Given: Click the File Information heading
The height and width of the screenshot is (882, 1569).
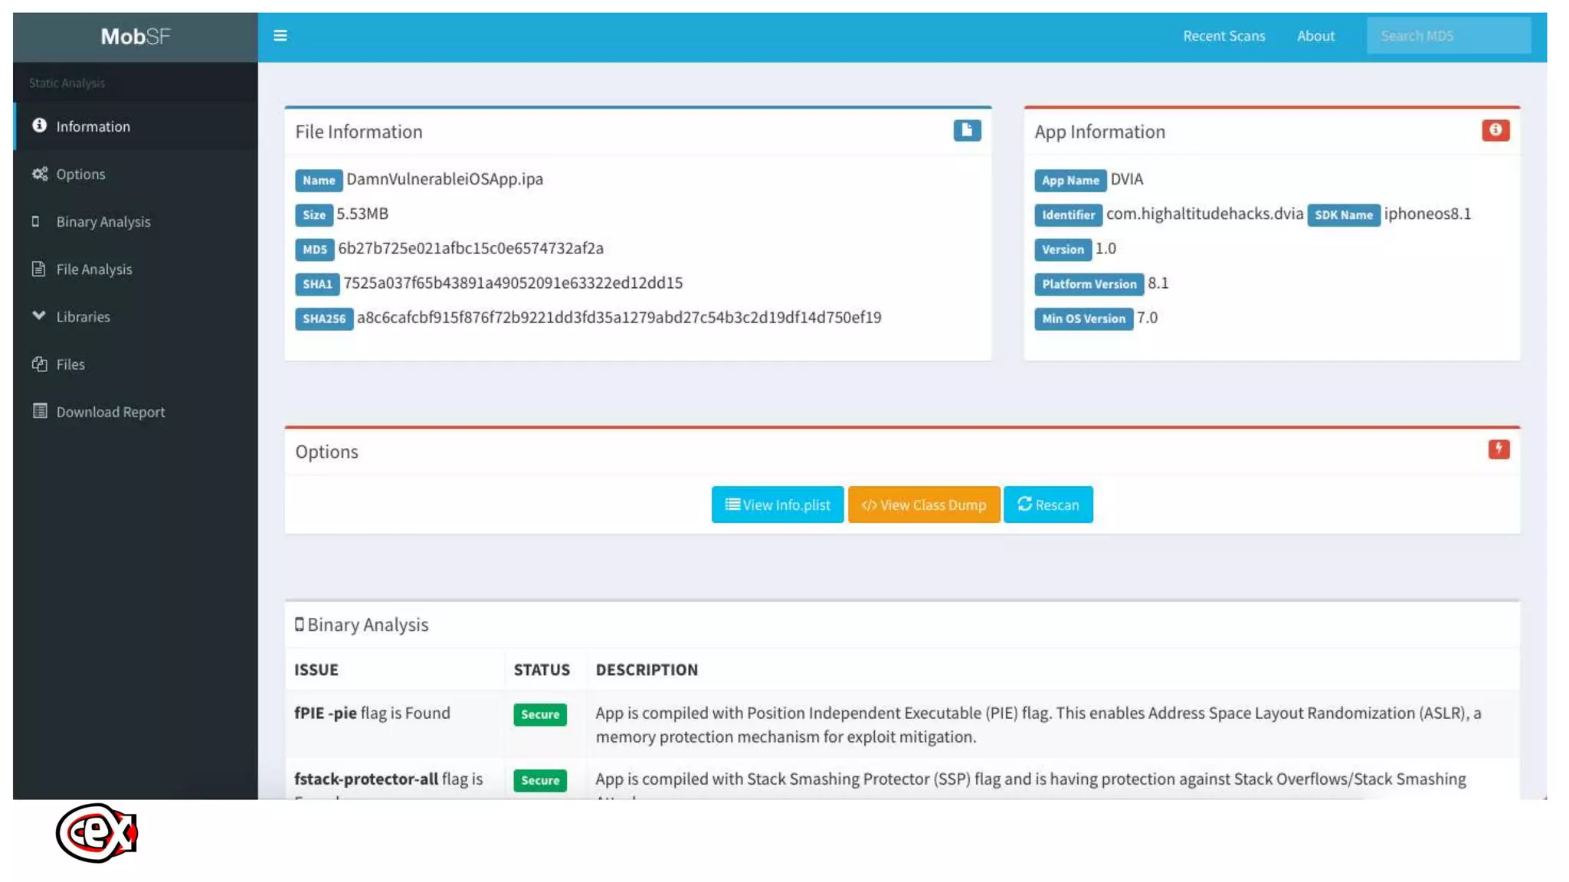Looking at the screenshot, I should [359, 132].
